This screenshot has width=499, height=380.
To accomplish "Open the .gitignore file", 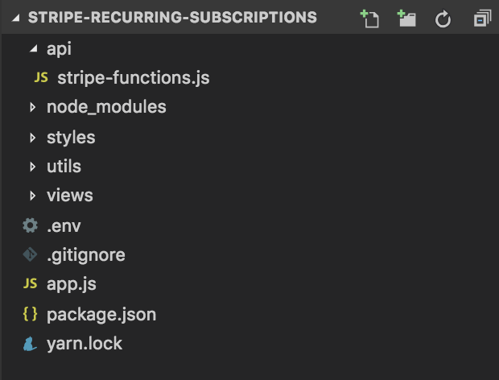I will [86, 255].
